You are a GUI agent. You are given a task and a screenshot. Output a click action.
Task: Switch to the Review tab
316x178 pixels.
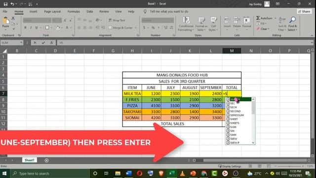(x=104, y=11)
